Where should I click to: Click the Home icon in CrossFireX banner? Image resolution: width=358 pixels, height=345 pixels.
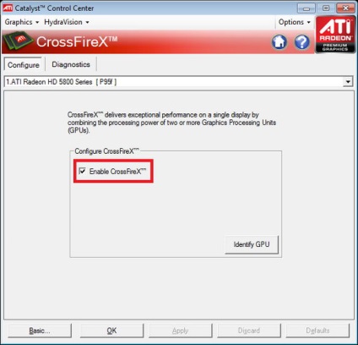click(279, 42)
